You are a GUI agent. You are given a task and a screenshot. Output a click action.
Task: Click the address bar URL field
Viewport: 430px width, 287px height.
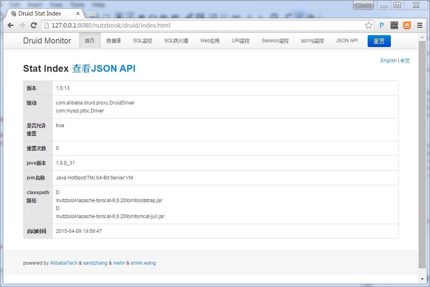coord(208,26)
